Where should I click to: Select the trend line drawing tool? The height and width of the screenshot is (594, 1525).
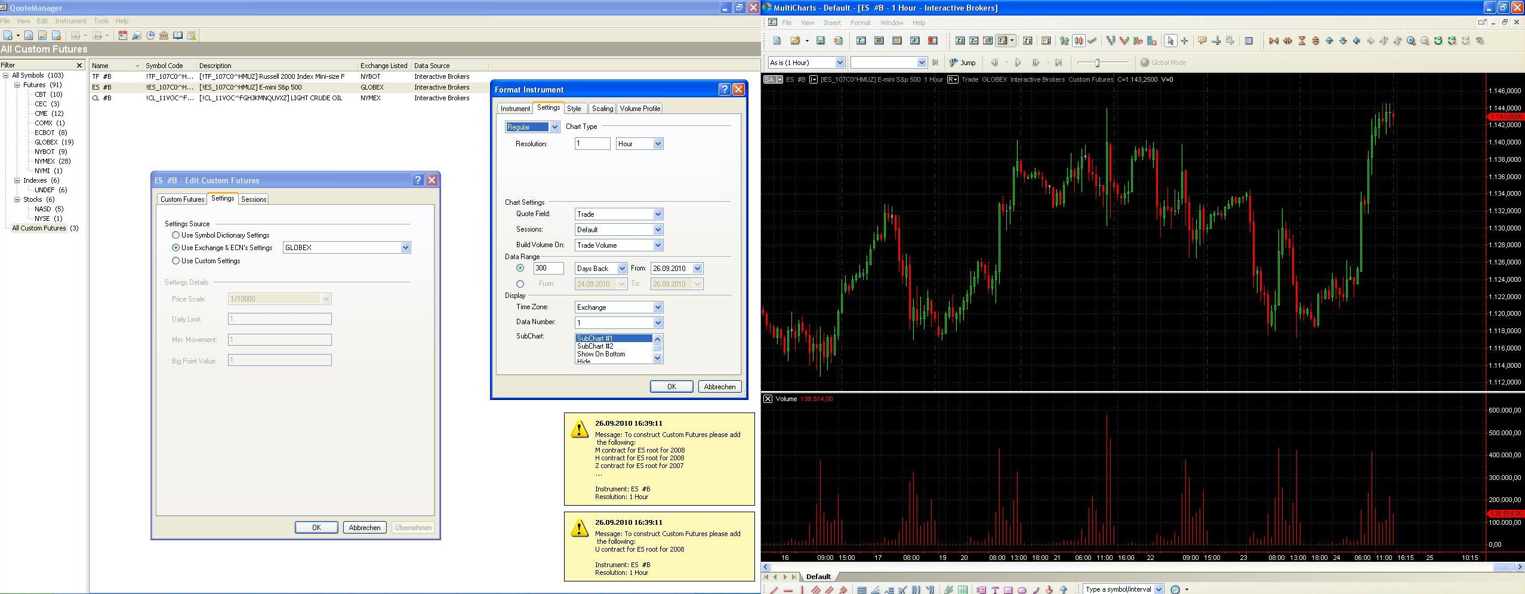(x=774, y=590)
